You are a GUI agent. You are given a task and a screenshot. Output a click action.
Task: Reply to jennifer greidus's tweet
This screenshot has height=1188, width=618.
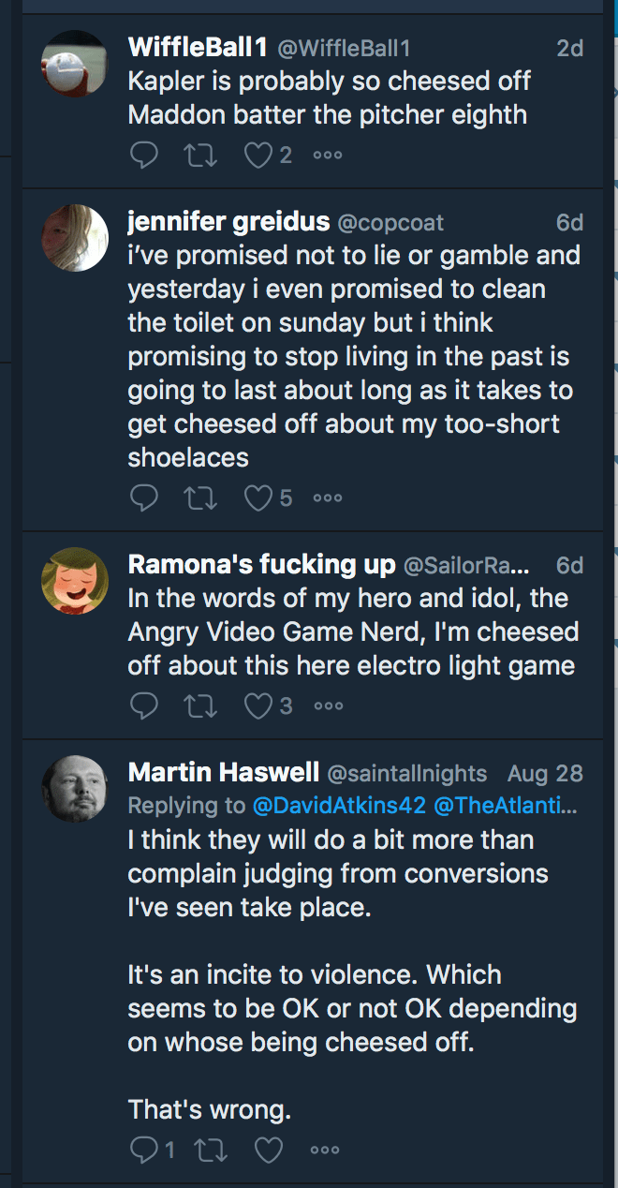coord(143,497)
